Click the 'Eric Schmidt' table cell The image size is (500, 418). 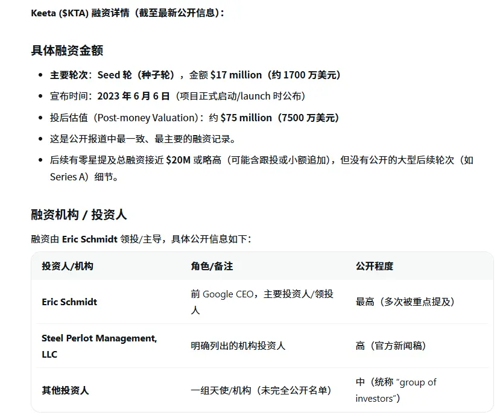pos(69,302)
